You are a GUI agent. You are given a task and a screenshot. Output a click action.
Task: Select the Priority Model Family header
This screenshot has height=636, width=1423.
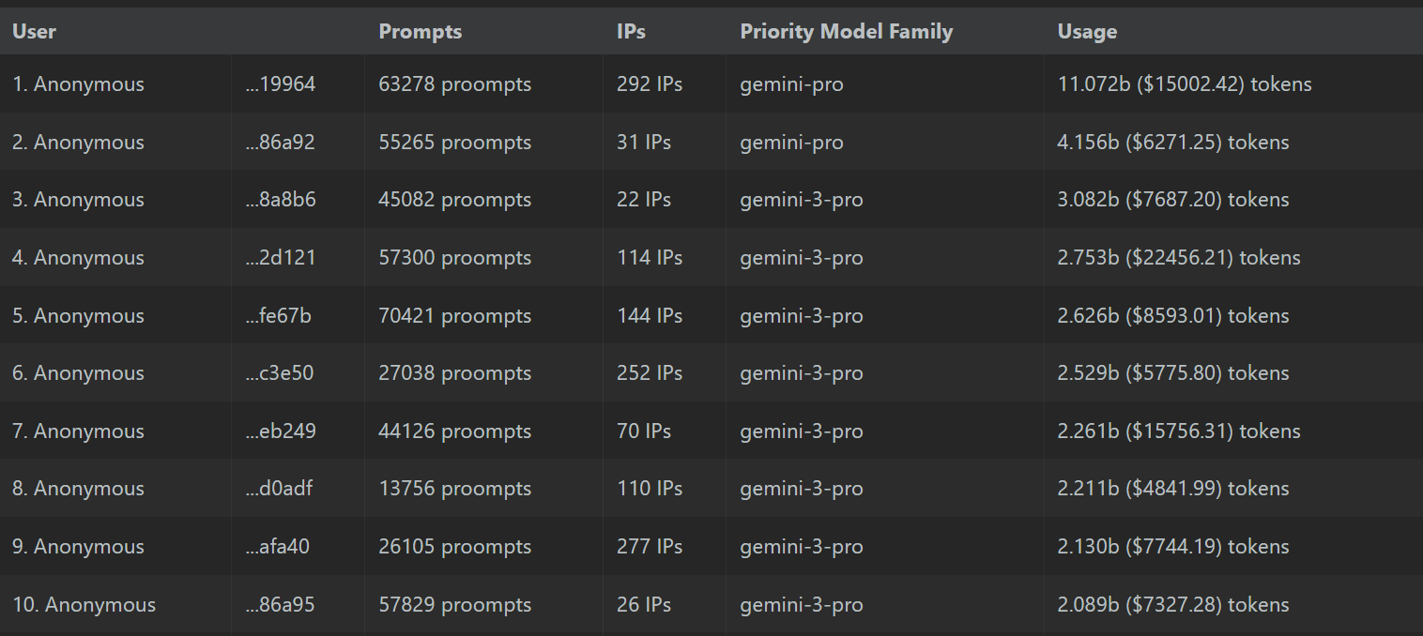(x=846, y=31)
